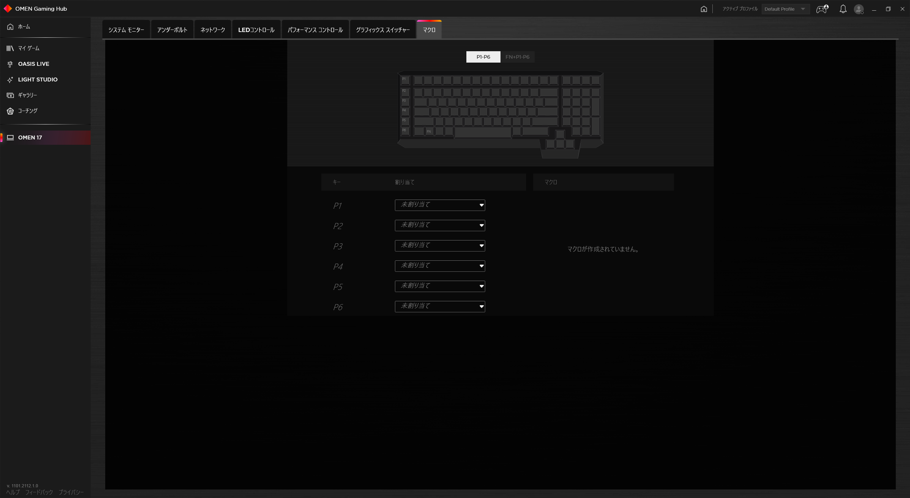Click the P6 row label
This screenshot has width=910, height=498.
[x=338, y=307]
